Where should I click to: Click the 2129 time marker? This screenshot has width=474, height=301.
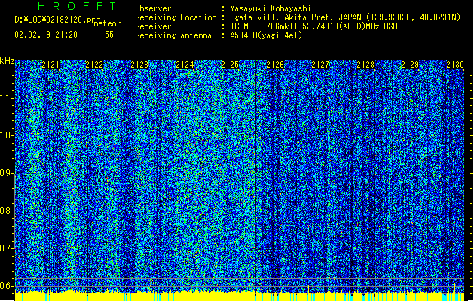[x=410, y=65]
